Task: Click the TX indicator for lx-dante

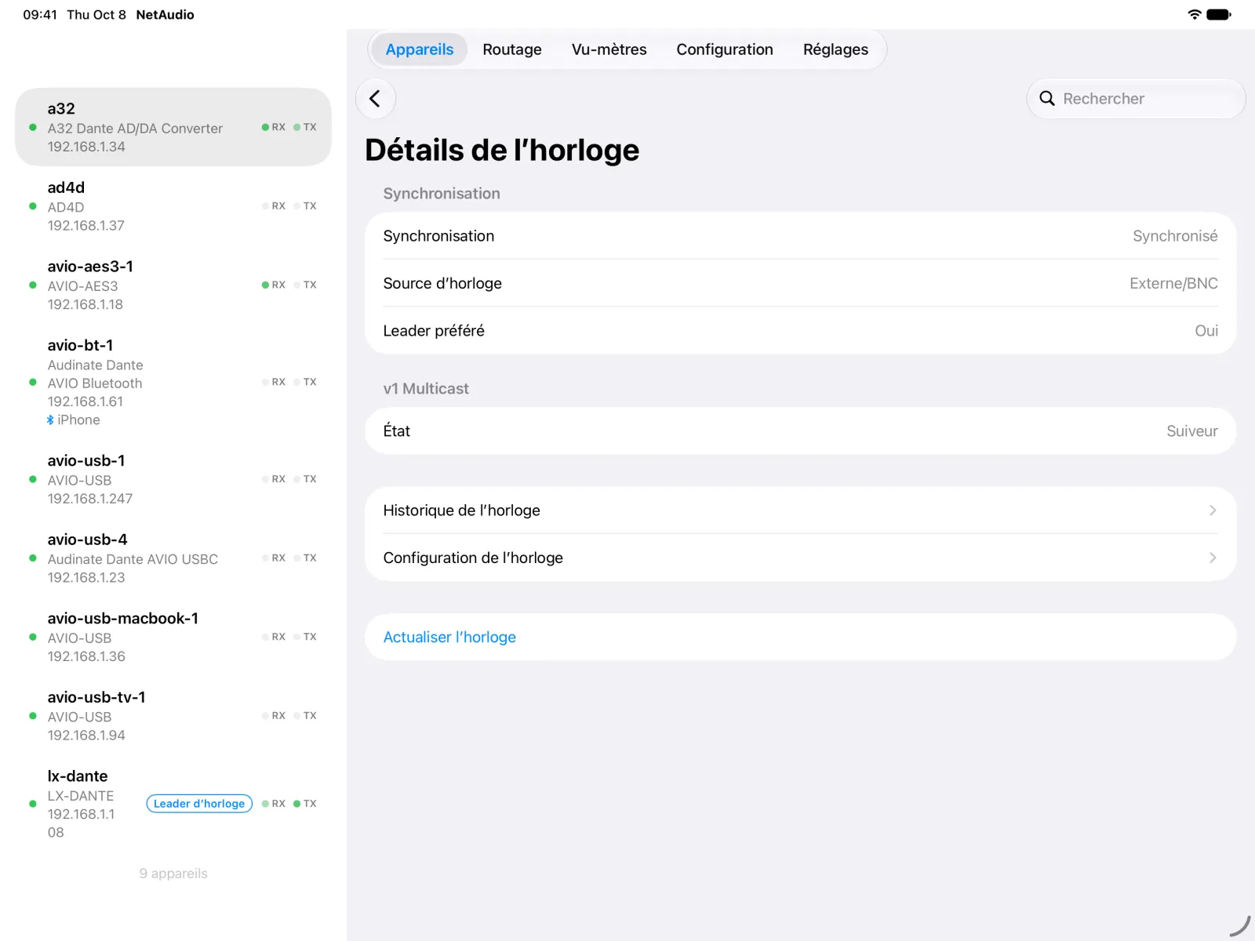Action: [x=305, y=804]
